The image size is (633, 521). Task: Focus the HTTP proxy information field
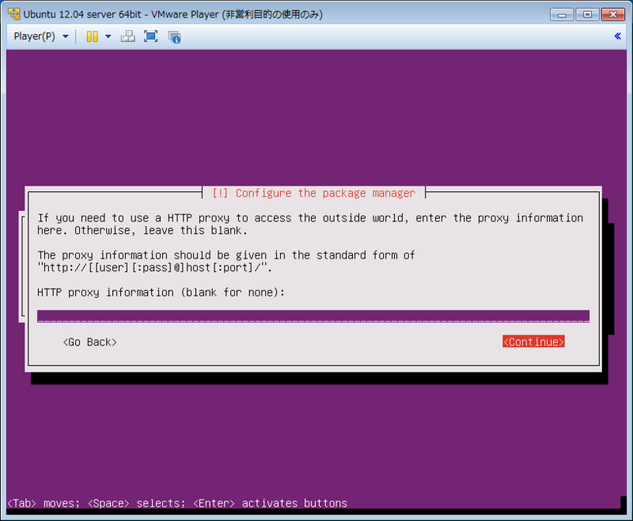pyautogui.click(x=313, y=315)
